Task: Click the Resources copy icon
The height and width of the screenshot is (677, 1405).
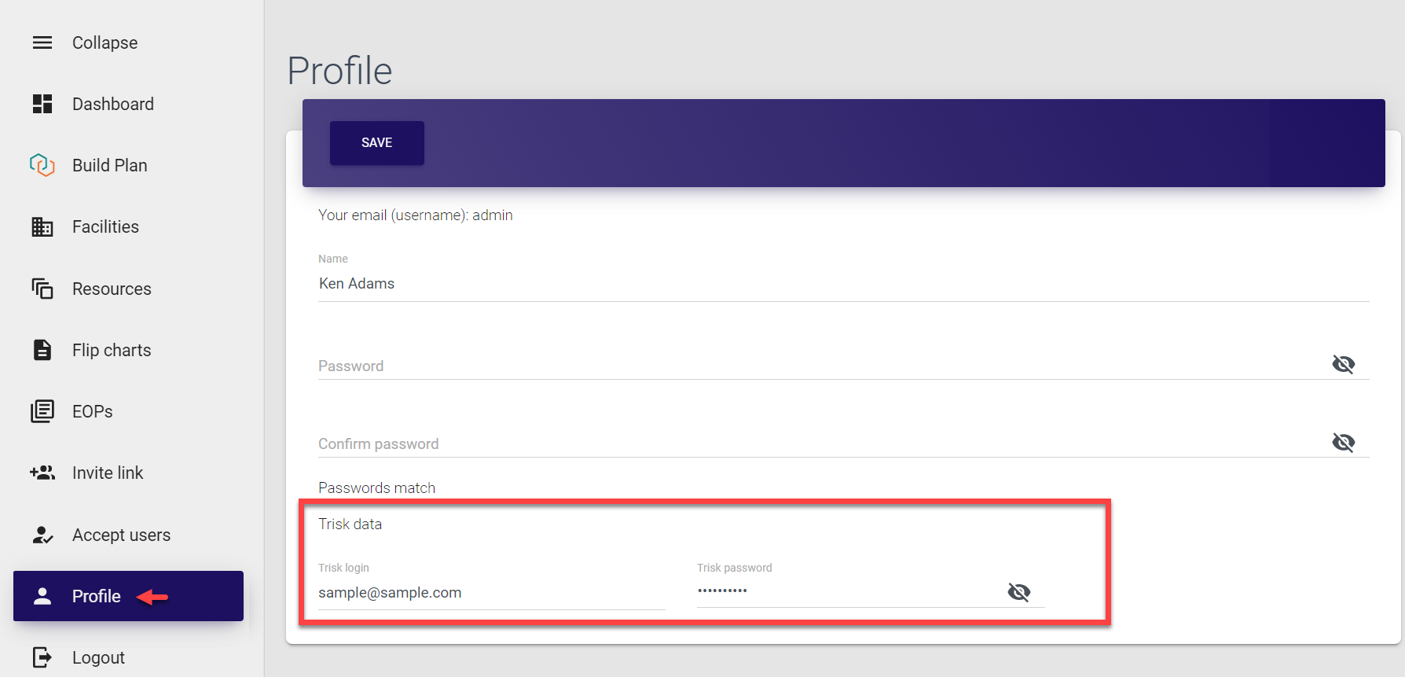Action: [x=42, y=289]
